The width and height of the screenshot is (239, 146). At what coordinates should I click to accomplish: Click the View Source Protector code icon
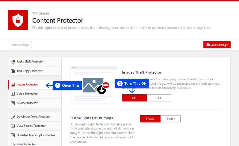pos(13,126)
